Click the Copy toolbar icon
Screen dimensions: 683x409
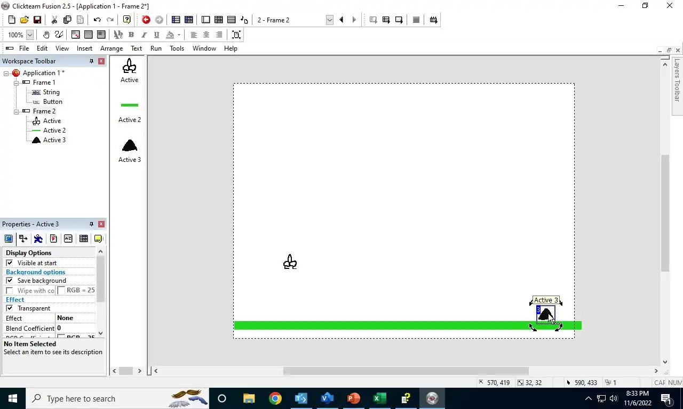click(67, 20)
